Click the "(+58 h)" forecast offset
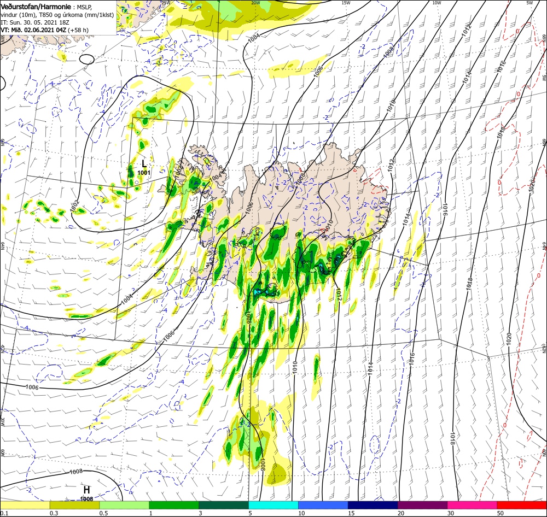 click(78, 30)
